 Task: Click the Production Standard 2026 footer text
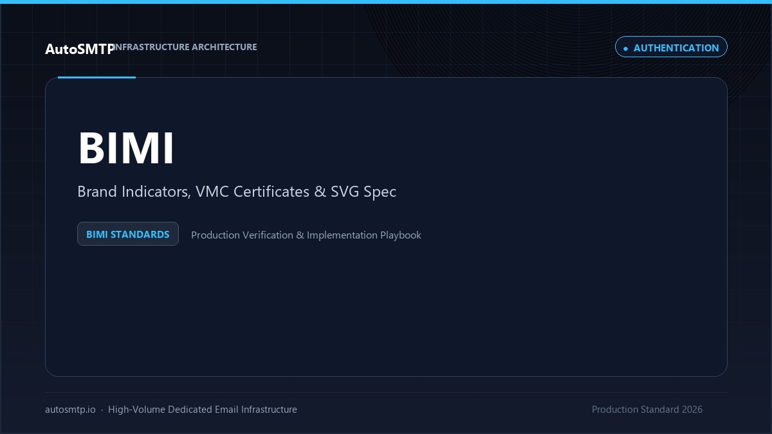point(647,410)
